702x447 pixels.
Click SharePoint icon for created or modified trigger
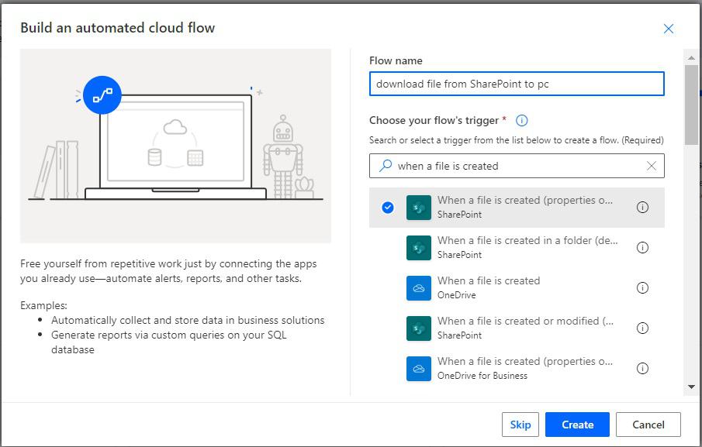pos(419,328)
